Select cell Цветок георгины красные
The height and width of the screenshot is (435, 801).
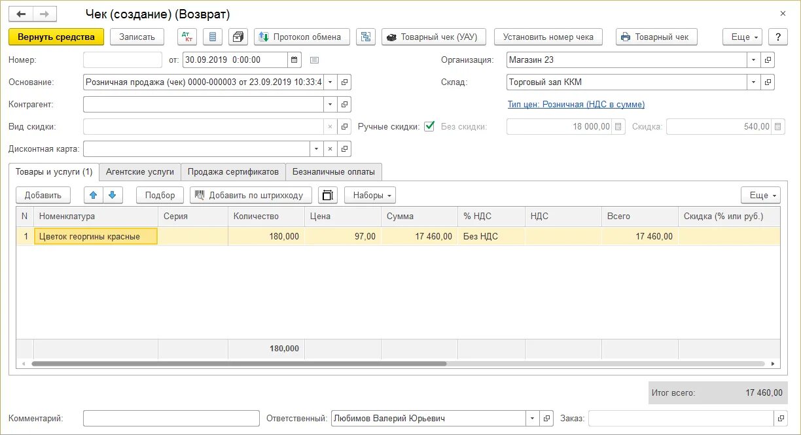(96, 236)
